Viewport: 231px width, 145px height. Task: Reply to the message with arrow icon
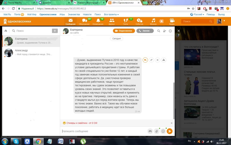(x=145, y=60)
